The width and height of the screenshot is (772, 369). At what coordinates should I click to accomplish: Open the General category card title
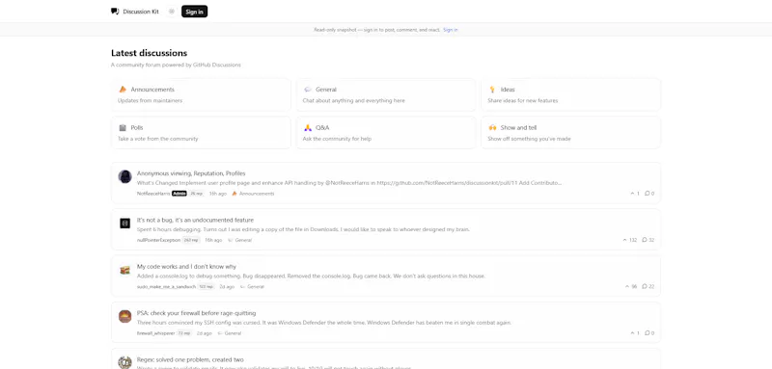pyautogui.click(x=326, y=90)
